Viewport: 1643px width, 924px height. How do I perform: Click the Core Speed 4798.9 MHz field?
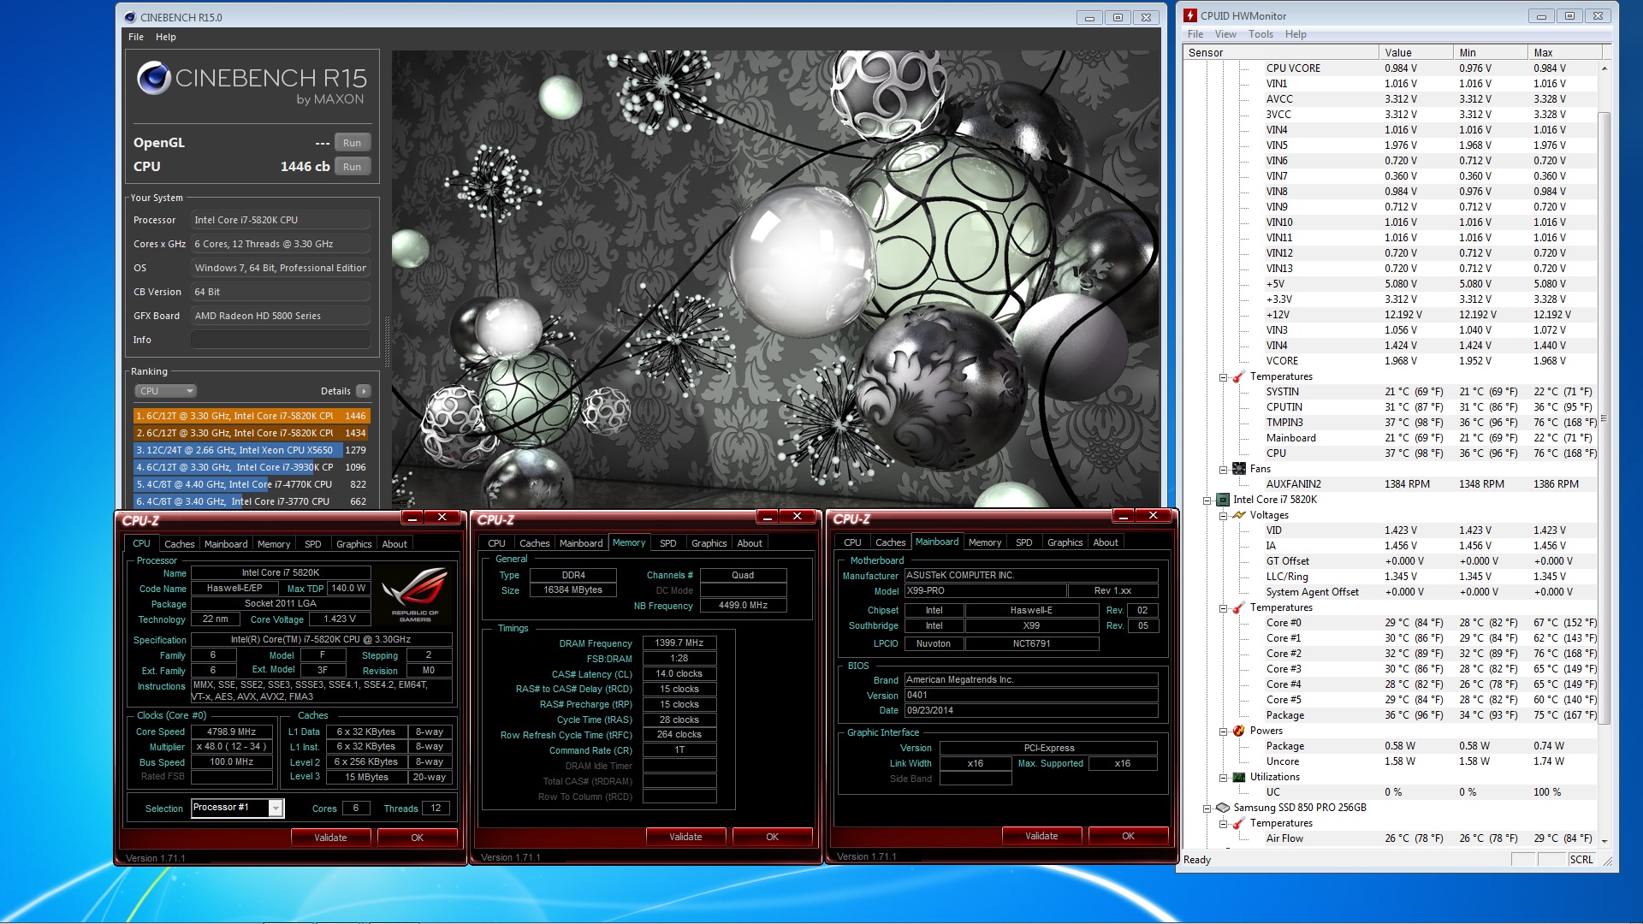[232, 731]
